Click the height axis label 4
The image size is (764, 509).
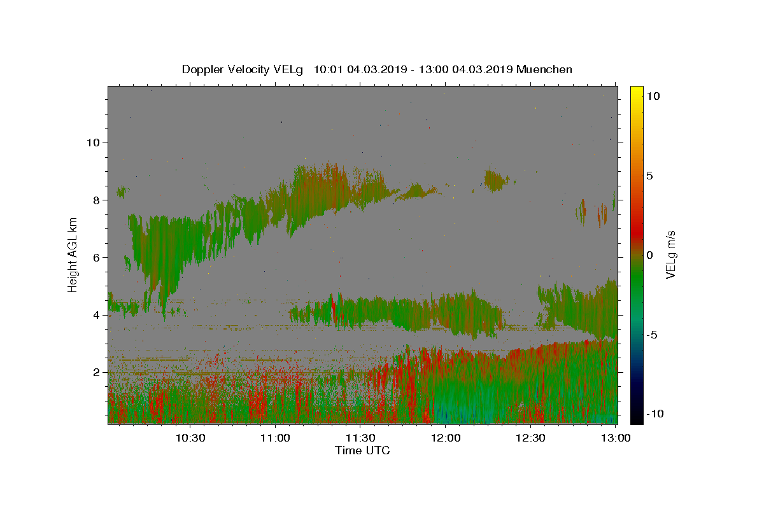coord(96,315)
